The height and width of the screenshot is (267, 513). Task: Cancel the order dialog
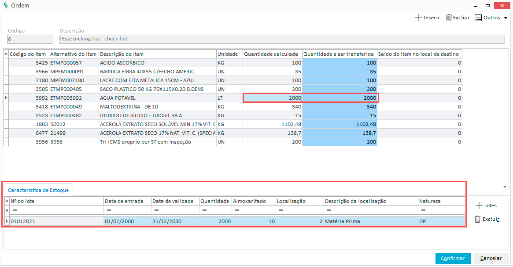click(x=491, y=258)
